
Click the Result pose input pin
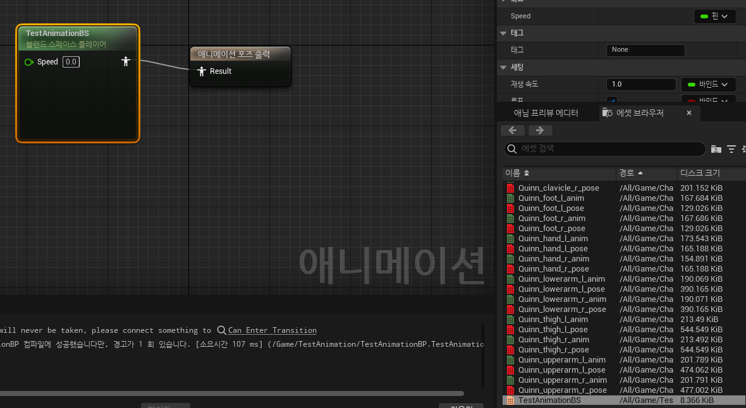tap(201, 71)
